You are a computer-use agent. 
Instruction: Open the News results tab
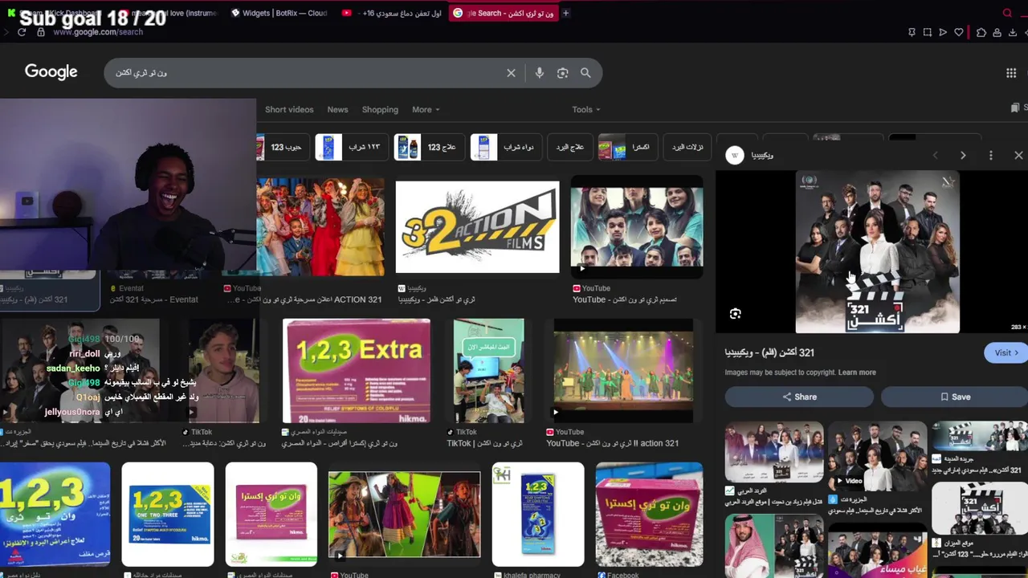click(337, 109)
